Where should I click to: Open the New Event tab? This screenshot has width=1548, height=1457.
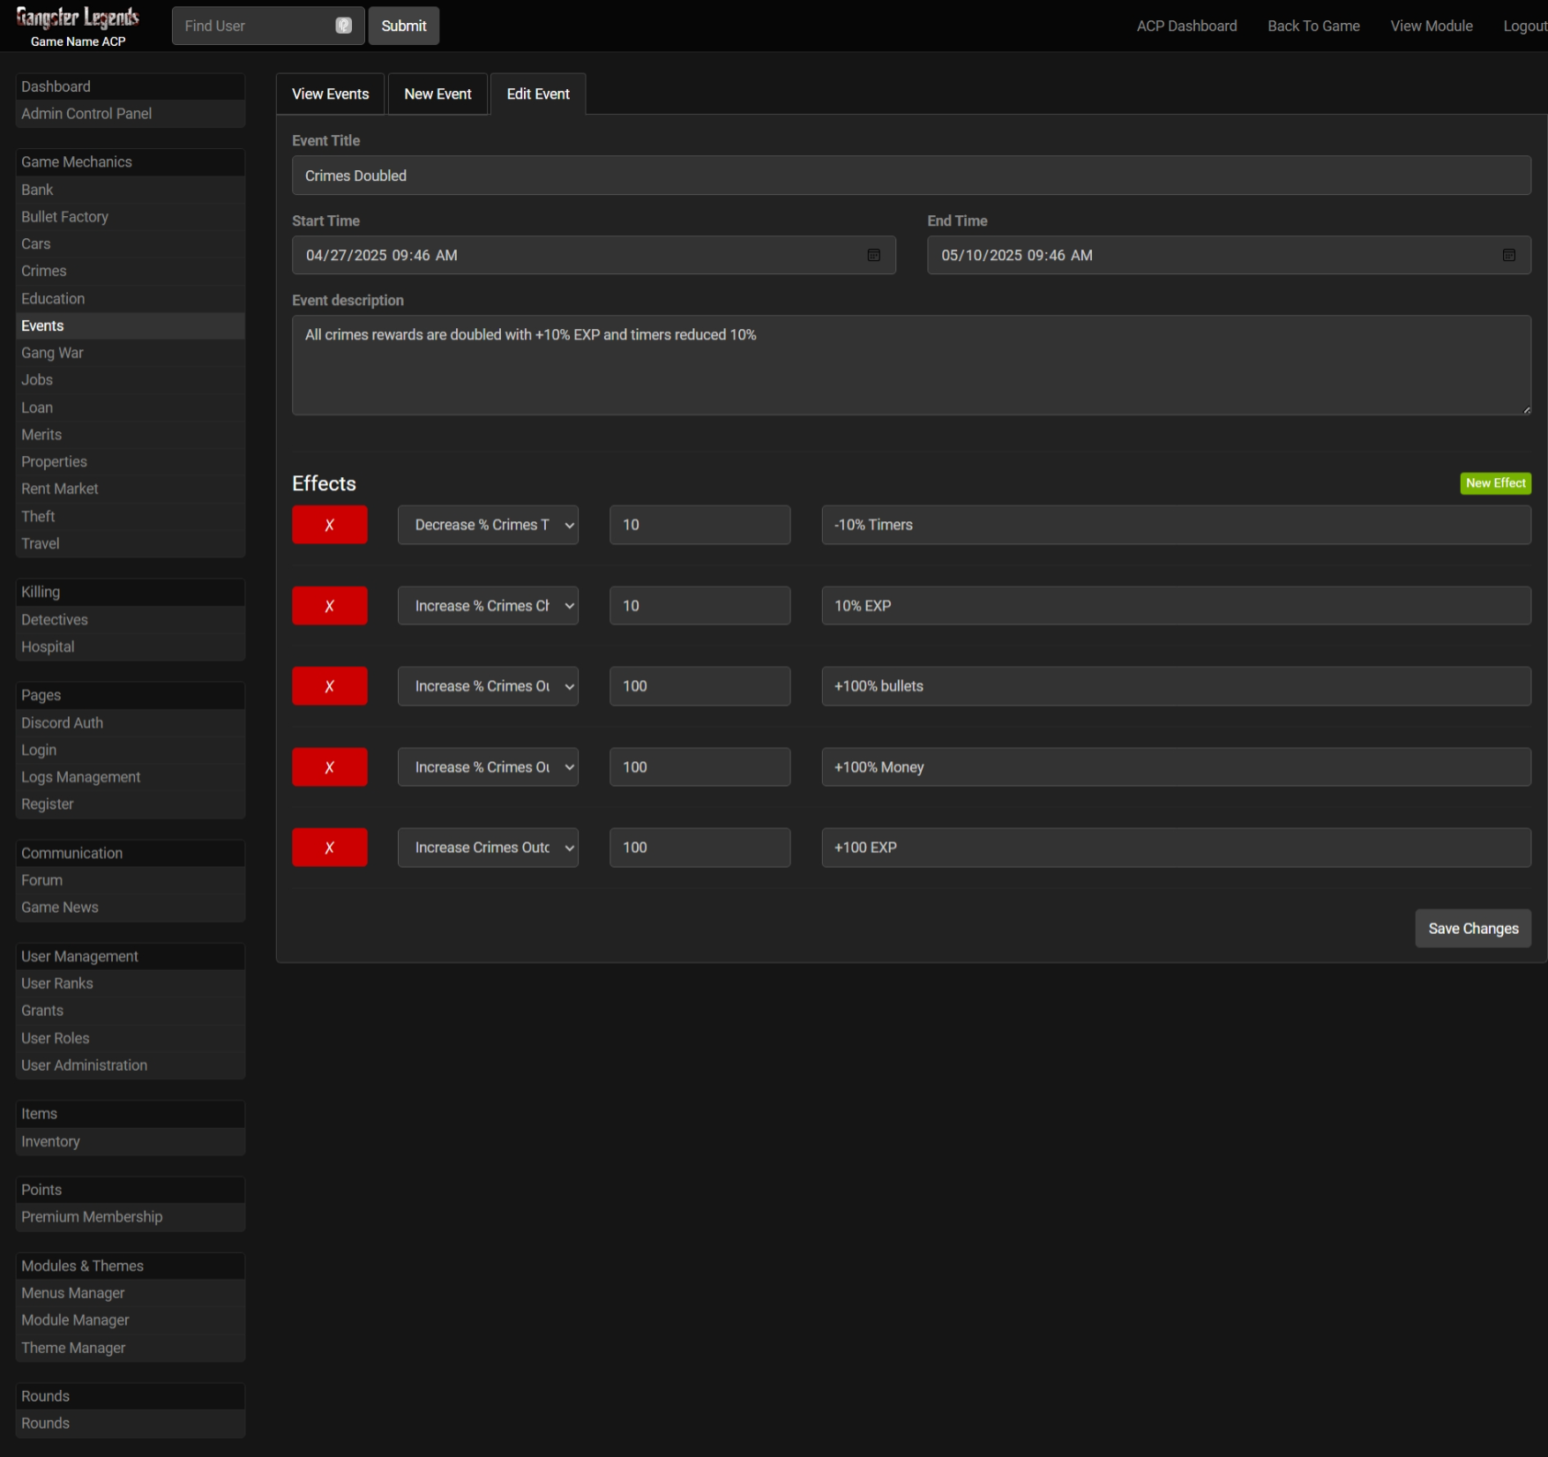pos(437,94)
